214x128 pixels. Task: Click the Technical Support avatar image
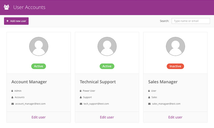107,46
